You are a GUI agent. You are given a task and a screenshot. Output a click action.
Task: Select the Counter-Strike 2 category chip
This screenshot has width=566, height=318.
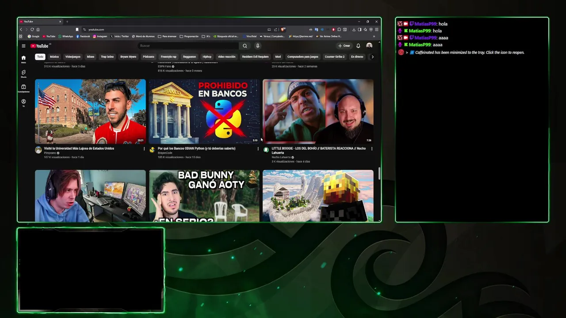tap(335, 57)
